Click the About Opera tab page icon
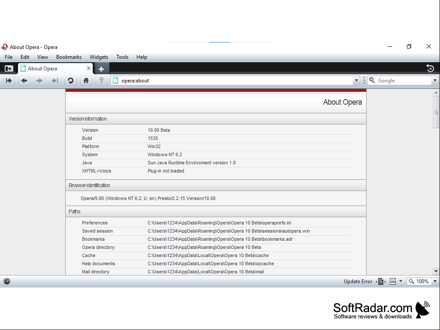 (23, 68)
